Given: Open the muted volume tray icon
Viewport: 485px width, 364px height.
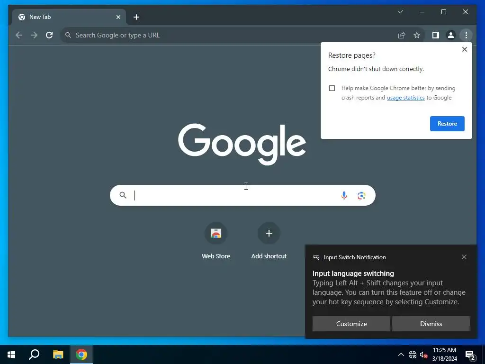Looking at the screenshot, I should [423, 355].
